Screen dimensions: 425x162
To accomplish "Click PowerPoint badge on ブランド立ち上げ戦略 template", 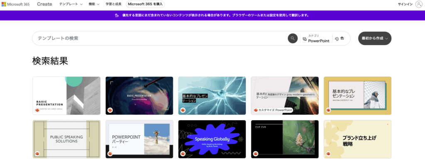I will coord(329,154).
